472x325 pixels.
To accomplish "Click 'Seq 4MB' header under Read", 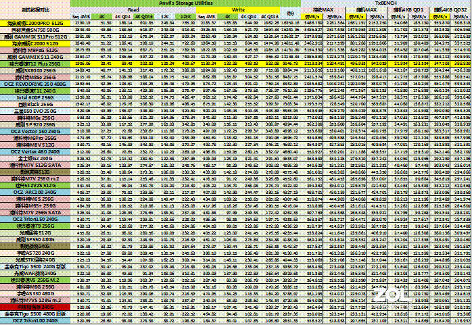I will pos(83,16).
